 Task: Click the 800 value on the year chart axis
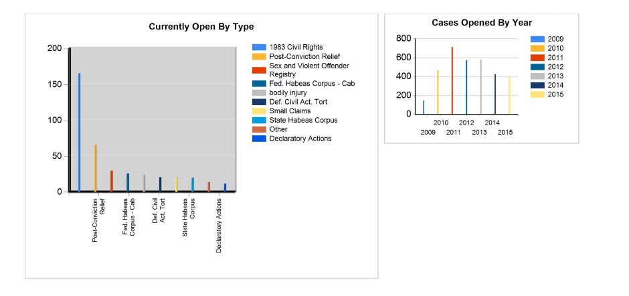[x=403, y=39]
